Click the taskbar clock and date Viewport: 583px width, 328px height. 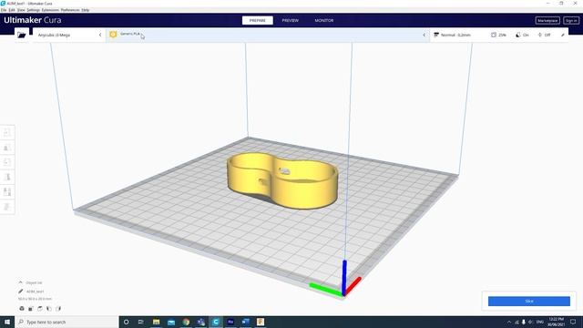click(x=556, y=322)
